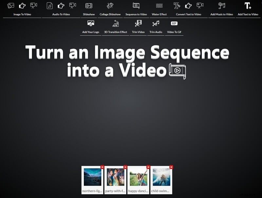262x198 pixels.
Task: Delete the party-with-friends image
Action: (x=125, y=167)
